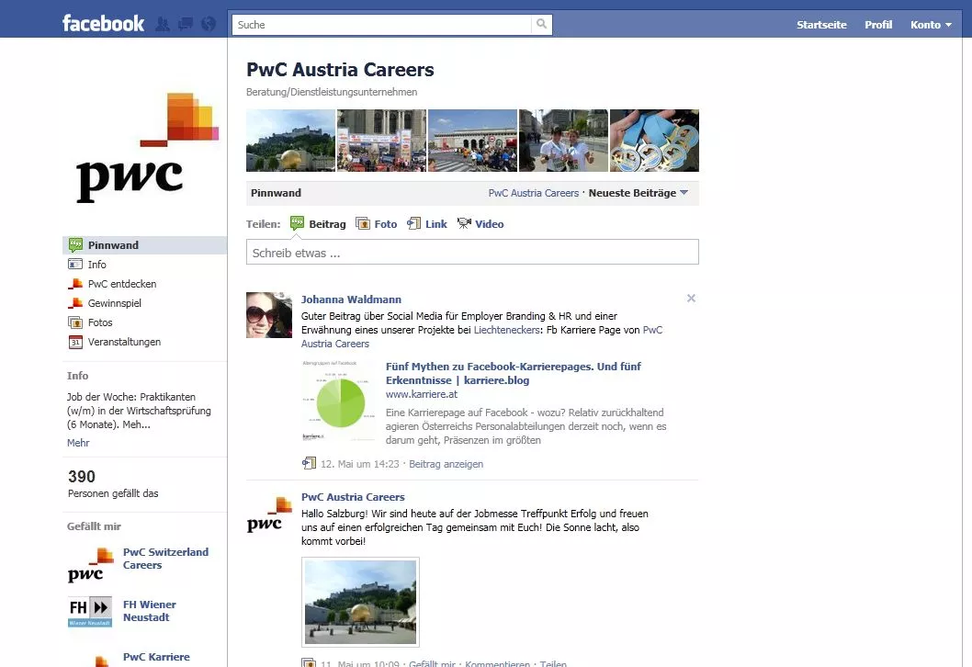Dismiss Johanna Waldmann's post with X
This screenshot has height=667, width=972.
pyautogui.click(x=691, y=299)
